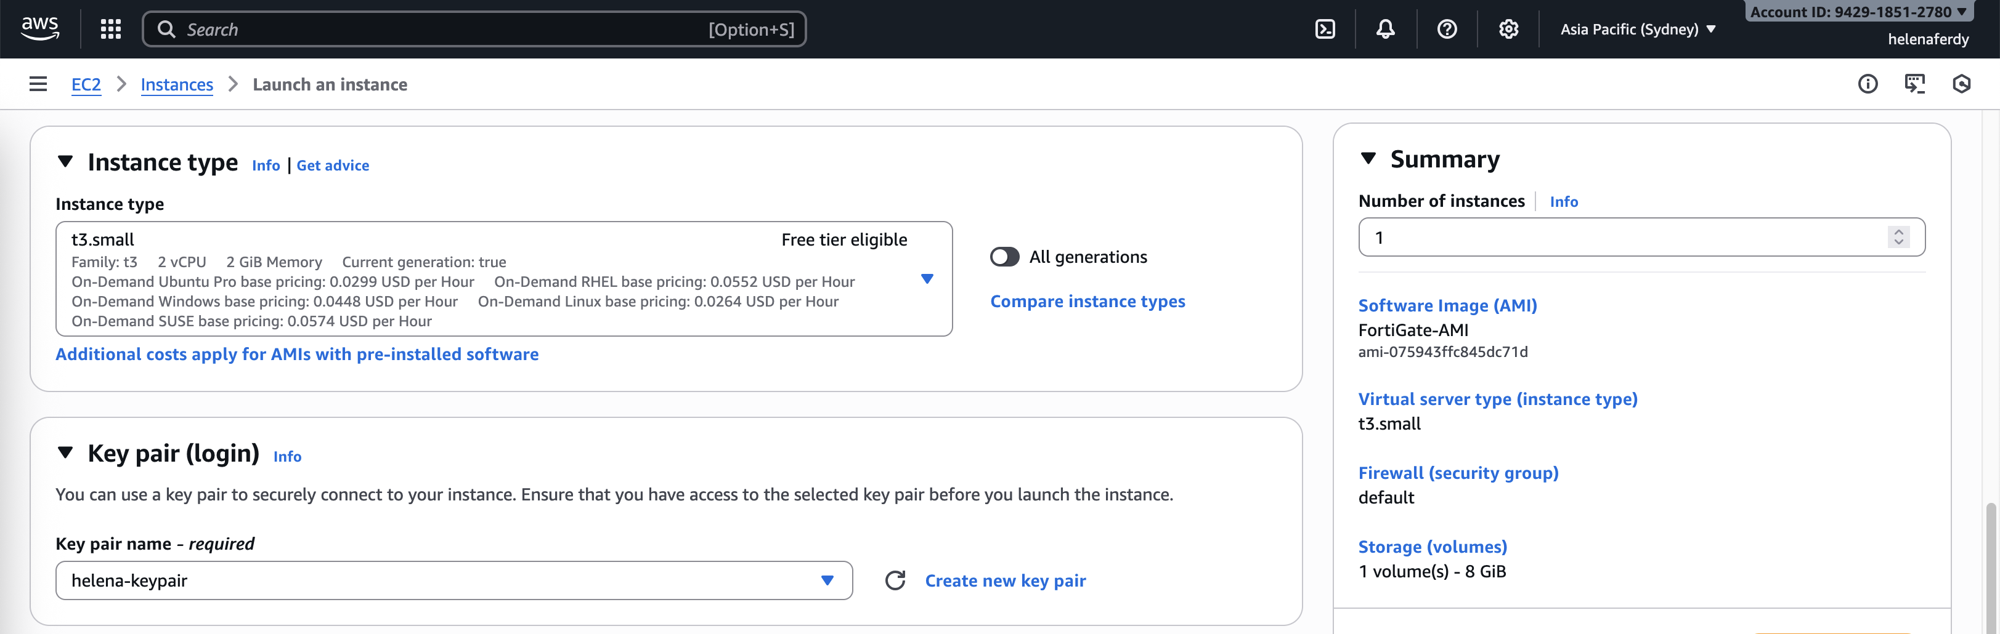Go to Instances breadcrumb
The image size is (2000, 634).
pyautogui.click(x=176, y=84)
